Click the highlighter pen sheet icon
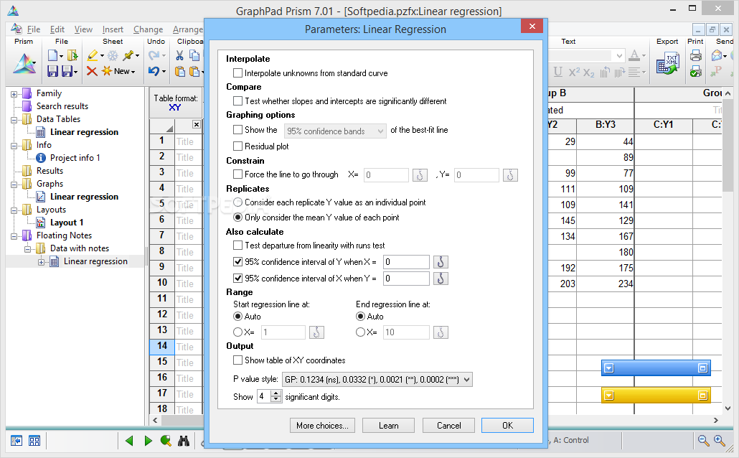Screen dimensions: 739x458 coord(93,56)
